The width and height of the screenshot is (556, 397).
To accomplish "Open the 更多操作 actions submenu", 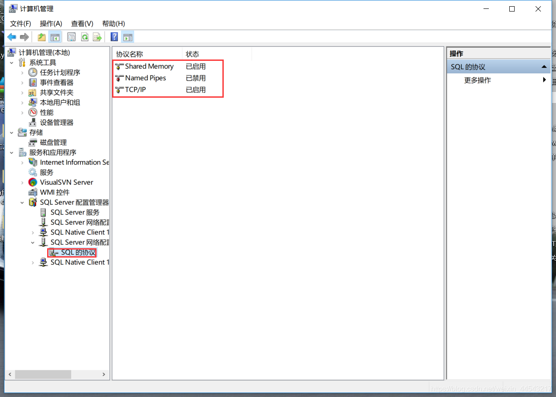I will coord(498,80).
